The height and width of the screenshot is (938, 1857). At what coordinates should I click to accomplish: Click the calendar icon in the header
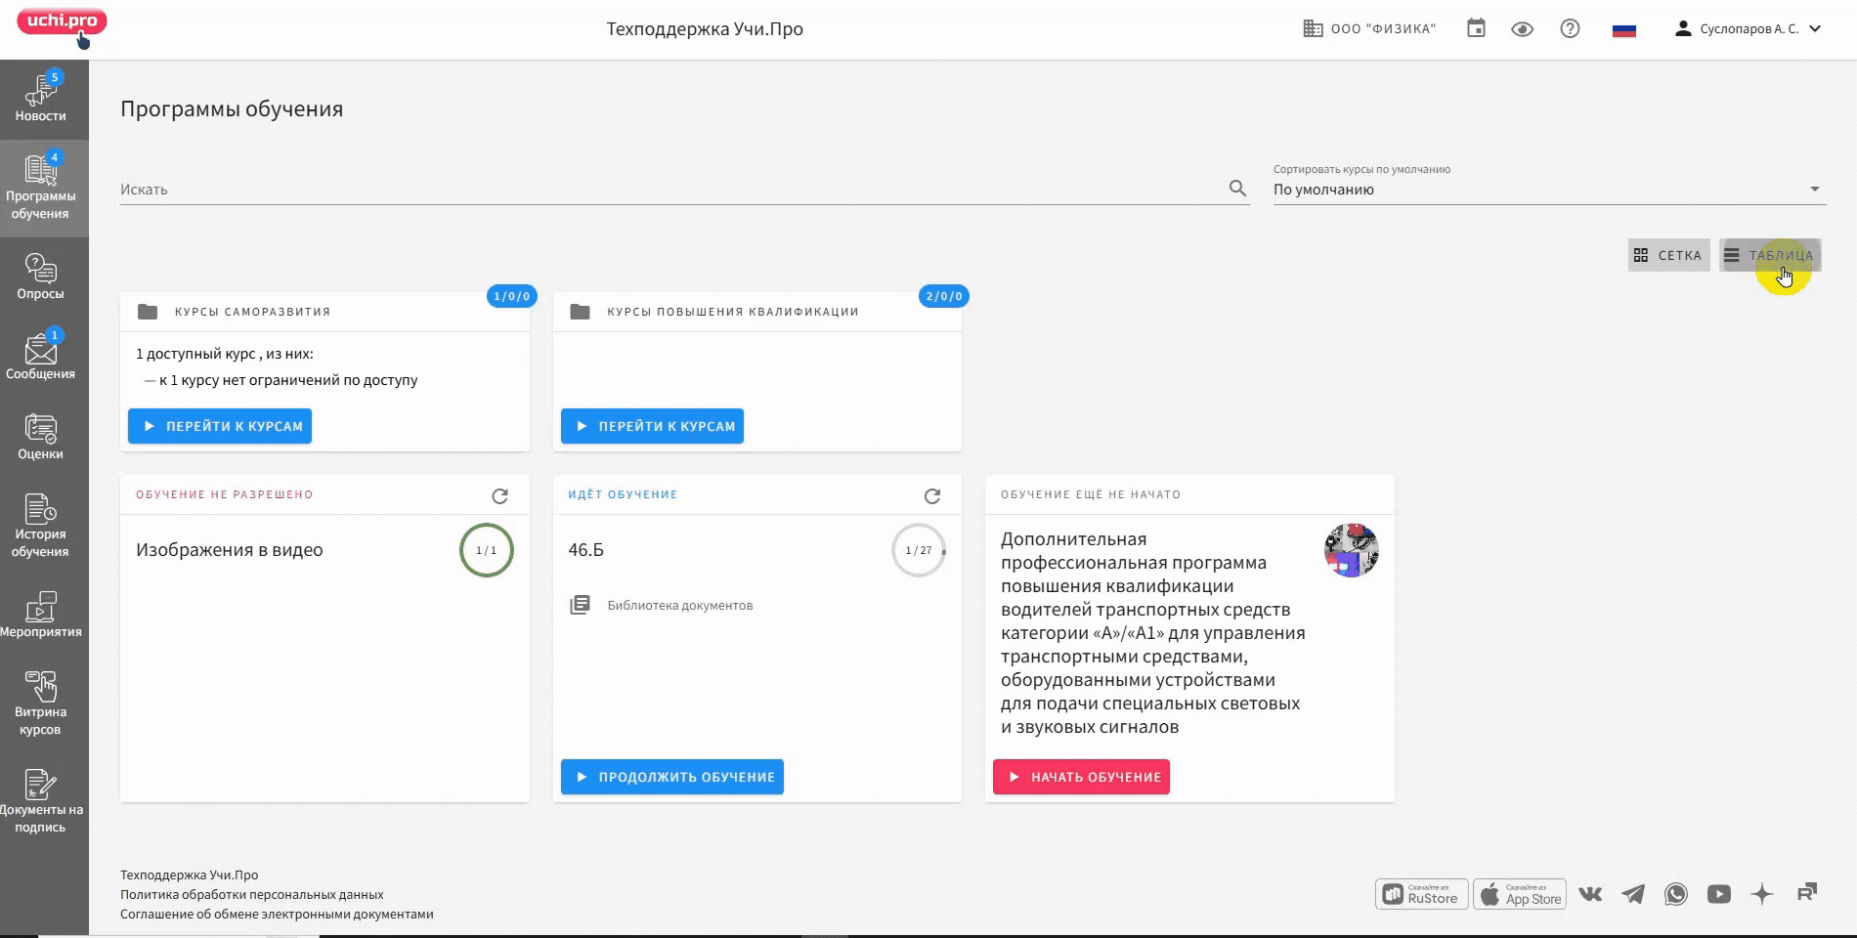point(1476,29)
